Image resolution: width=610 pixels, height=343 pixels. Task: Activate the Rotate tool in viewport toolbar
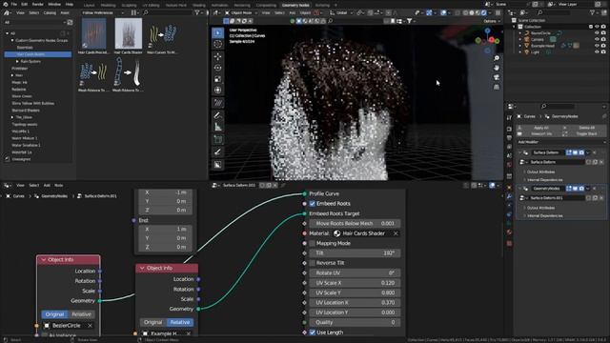click(x=218, y=68)
